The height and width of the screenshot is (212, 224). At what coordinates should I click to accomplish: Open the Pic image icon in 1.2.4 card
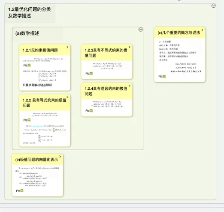[91, 111]
